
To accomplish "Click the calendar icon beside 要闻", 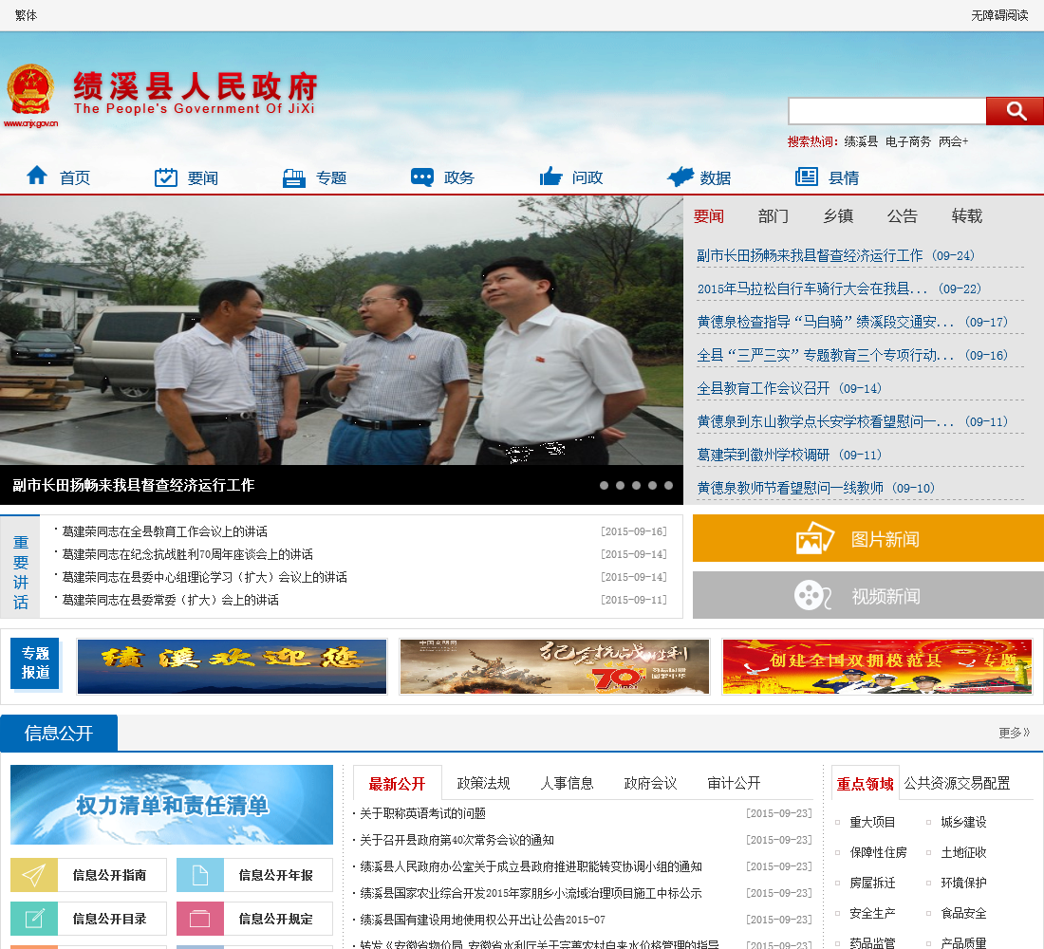I will pyautogui.click(x=166, y=177).
